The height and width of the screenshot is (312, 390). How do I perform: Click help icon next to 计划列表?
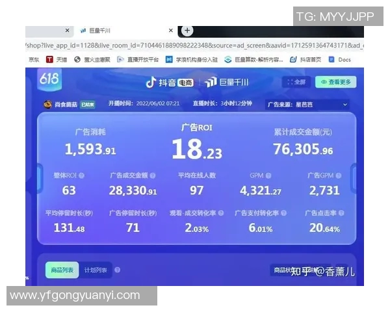(x=118, y=270)
